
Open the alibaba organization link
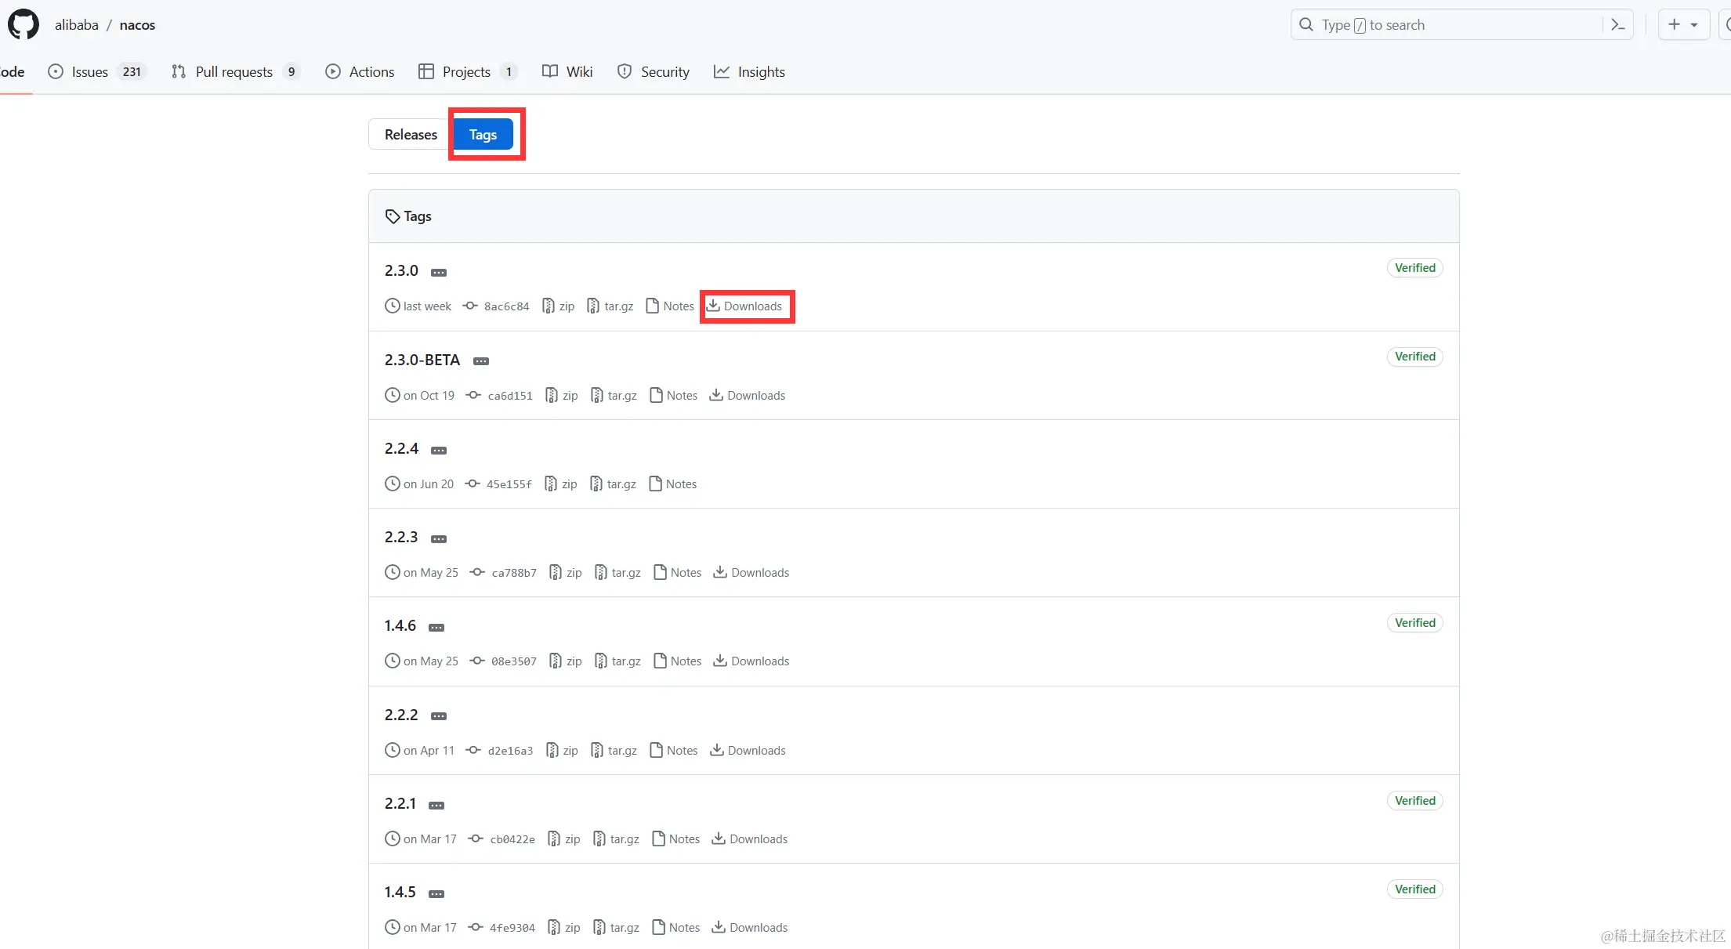(x=77, y=25)
